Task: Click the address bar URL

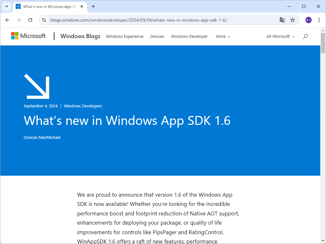Action: (138, 20)
